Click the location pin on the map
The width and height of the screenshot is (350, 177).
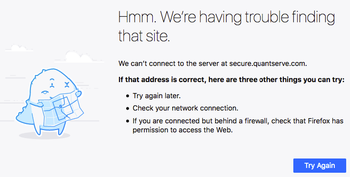61,108
